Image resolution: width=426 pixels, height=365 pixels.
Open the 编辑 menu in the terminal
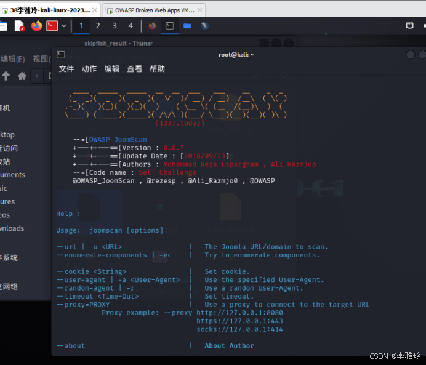pos(111,69)
